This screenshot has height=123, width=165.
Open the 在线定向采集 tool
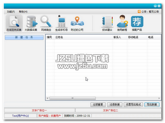click(x=14, y=23)
